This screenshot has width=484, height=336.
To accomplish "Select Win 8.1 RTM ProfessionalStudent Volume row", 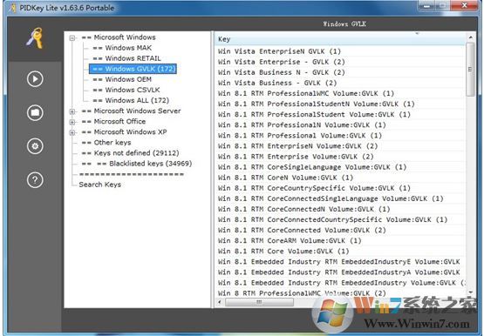I will point(339,114).
